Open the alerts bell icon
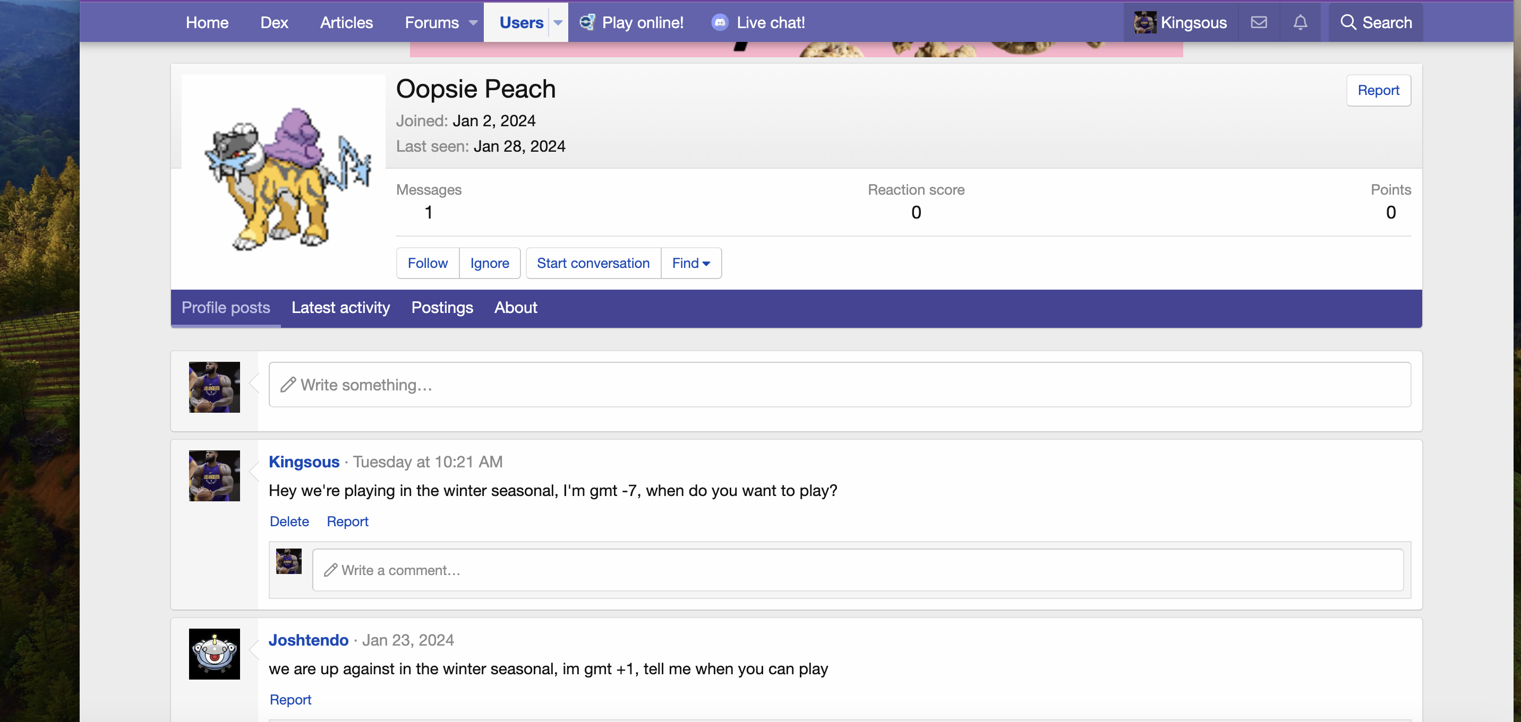1521x722 pixels. tap(1300, 22)
